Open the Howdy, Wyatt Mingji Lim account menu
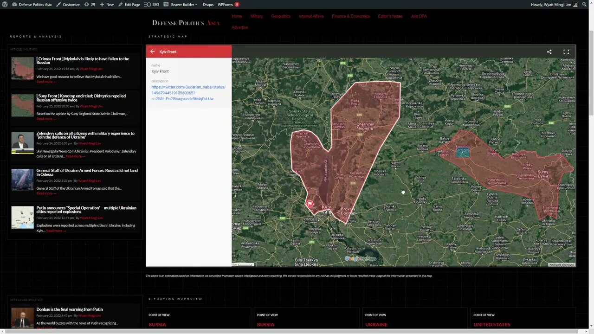The image size is (594, 334). (554, 4)
